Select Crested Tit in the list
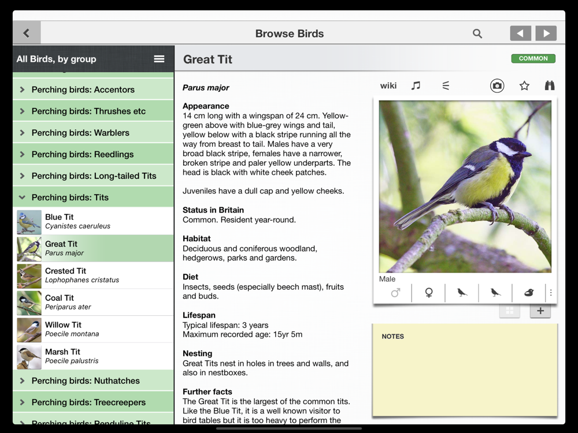Image resolution: width=578 pixels, height=433 pixels. point(93,275)
